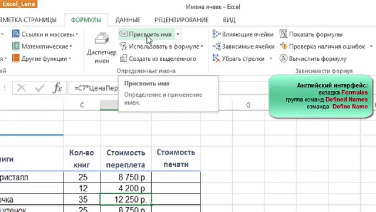Expand Убрать стрелки dropdown arrow
376x212 pixels.
pyautogui.click(x=271, y=59)
